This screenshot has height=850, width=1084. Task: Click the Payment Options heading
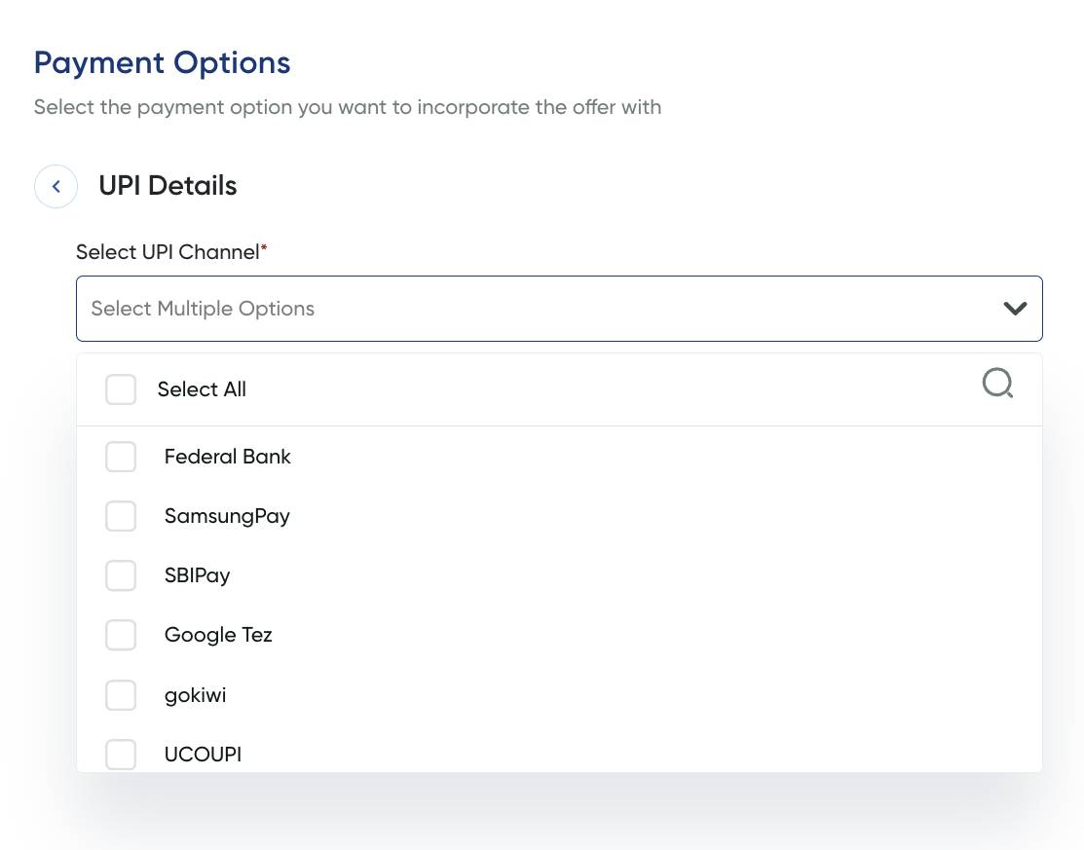click(163, 63)
